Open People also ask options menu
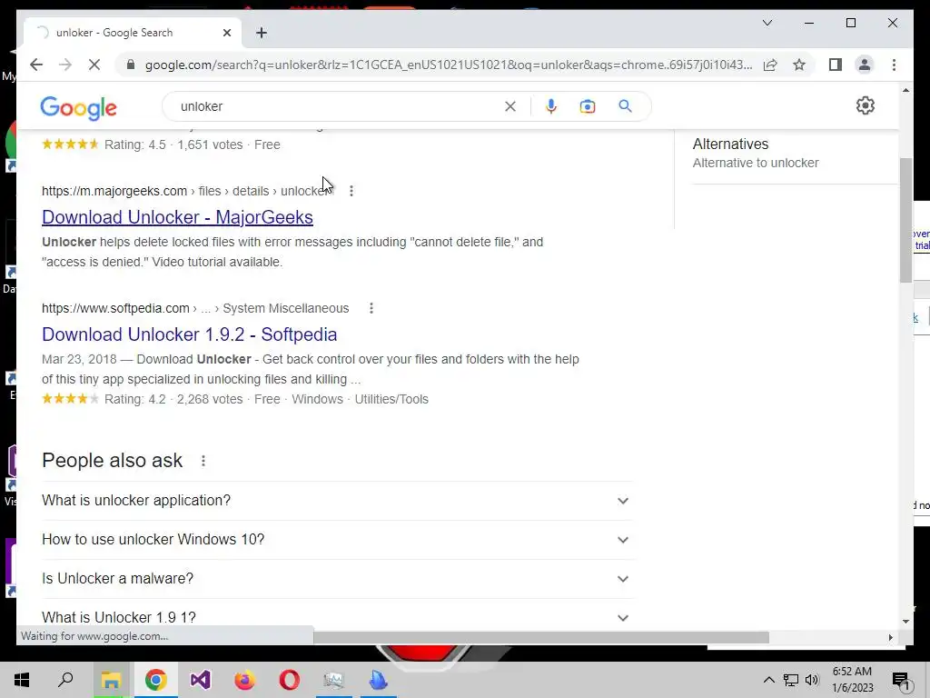This screenshot has height=698, width=930. 203,461
